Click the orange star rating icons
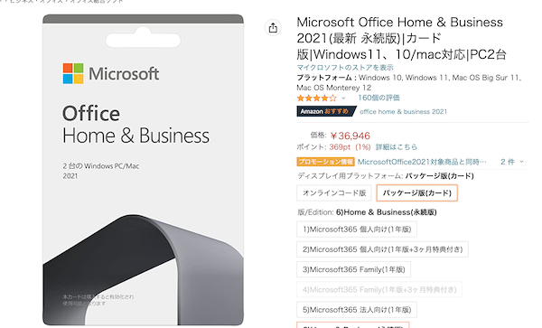This screenshot has height=328, width=542. (x=317, y=98)
